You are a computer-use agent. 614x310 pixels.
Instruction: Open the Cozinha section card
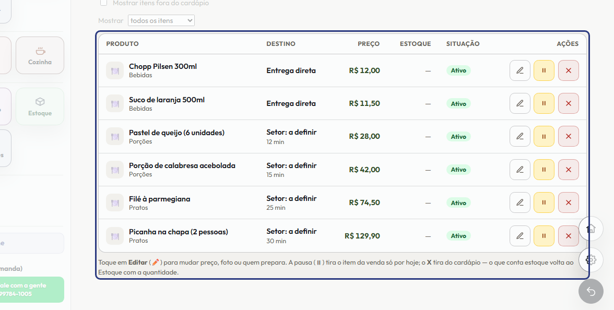tap(40, 55)
